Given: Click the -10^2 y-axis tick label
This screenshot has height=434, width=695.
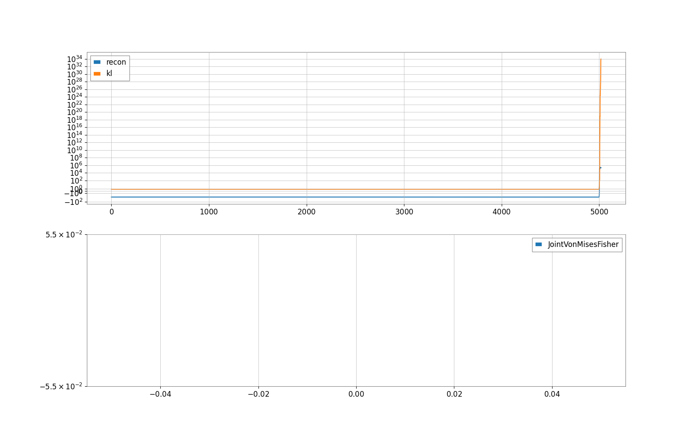Looking at the screenshot, I should 73,201.
